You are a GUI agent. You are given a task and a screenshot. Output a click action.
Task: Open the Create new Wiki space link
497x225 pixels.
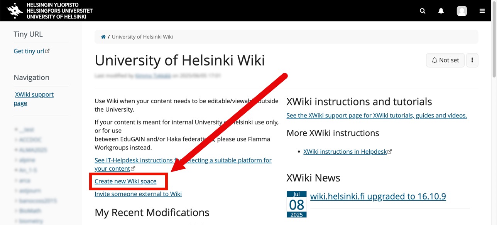pyautogui.click(x=125, y=181)
